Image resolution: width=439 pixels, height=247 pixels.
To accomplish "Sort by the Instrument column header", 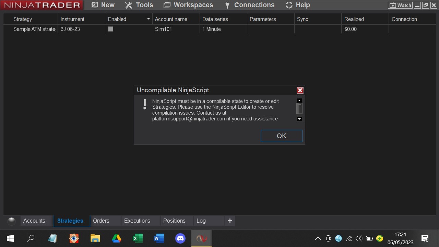I will pyautogui.click(x=72, y=19).
